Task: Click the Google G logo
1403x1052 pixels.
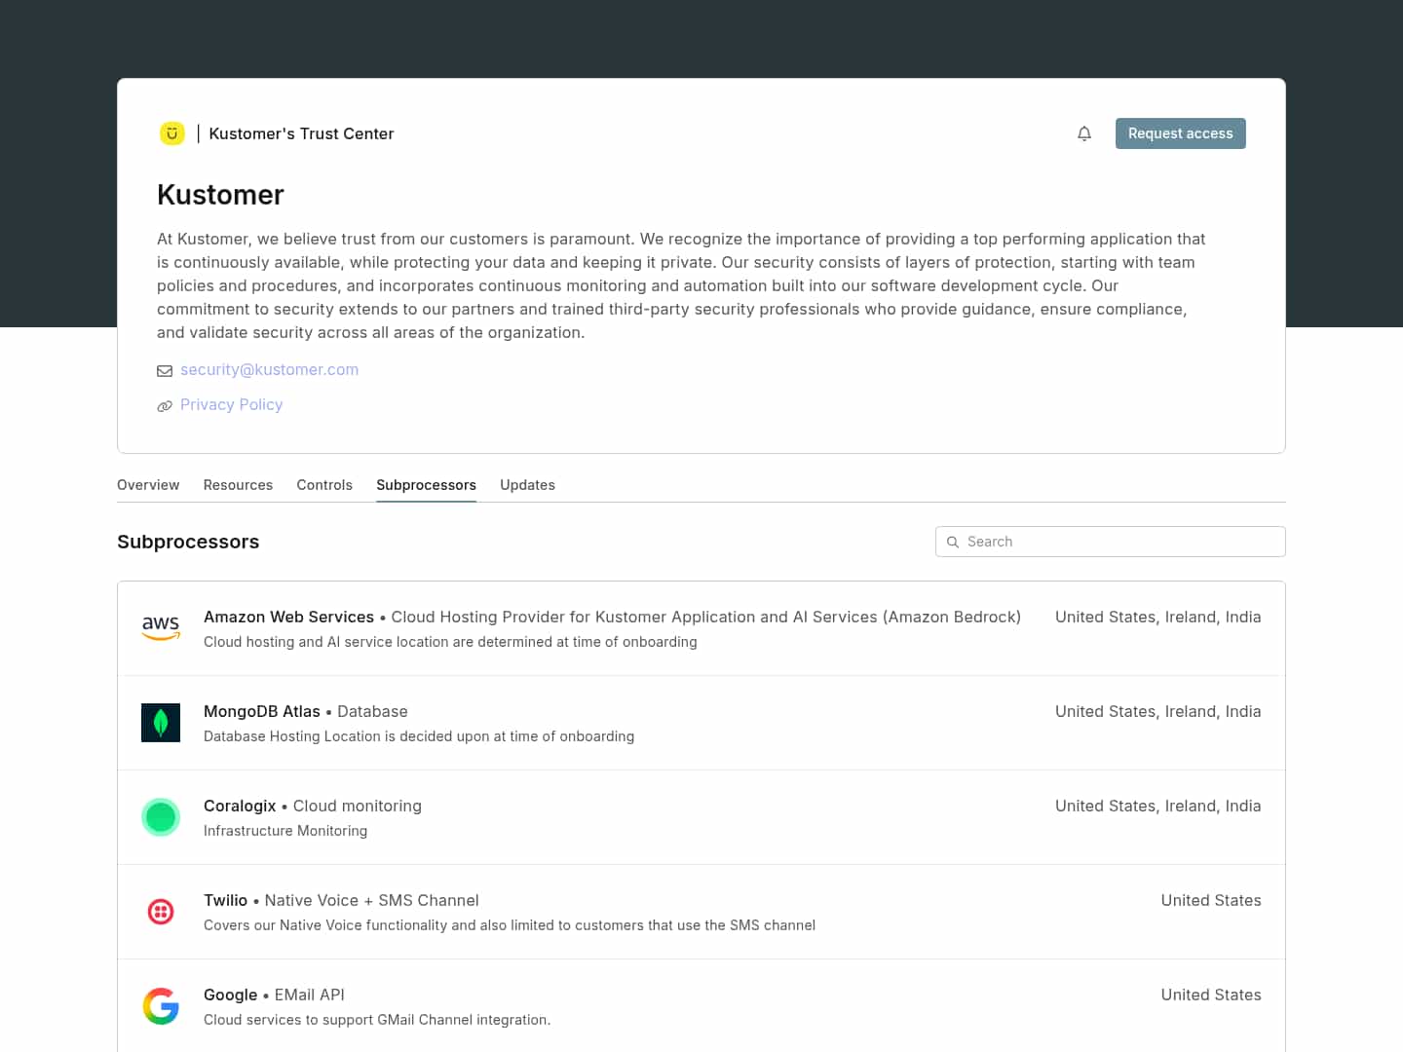Action: 161,1006
